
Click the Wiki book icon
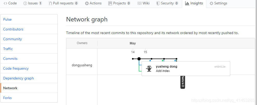click(139, 3)
